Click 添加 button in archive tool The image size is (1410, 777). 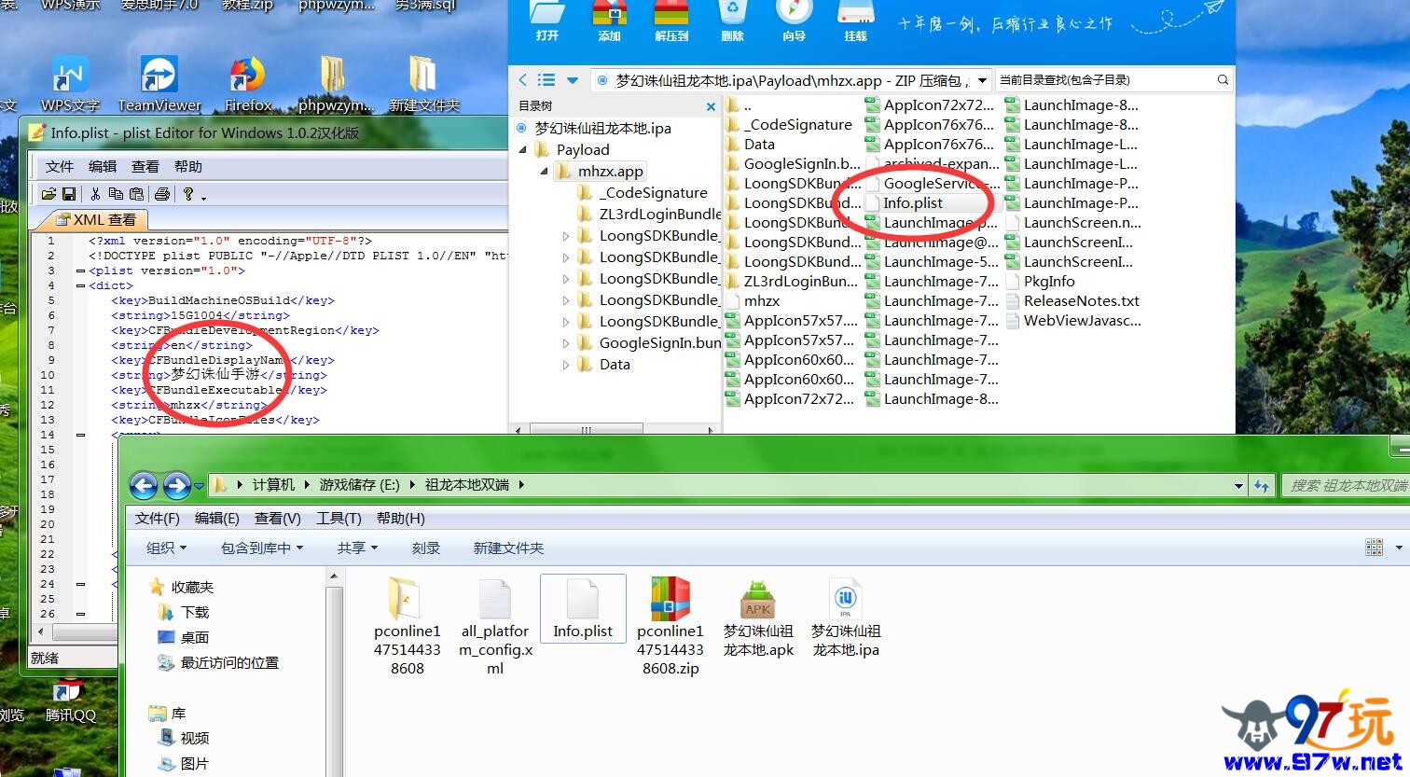click(610, 22)
